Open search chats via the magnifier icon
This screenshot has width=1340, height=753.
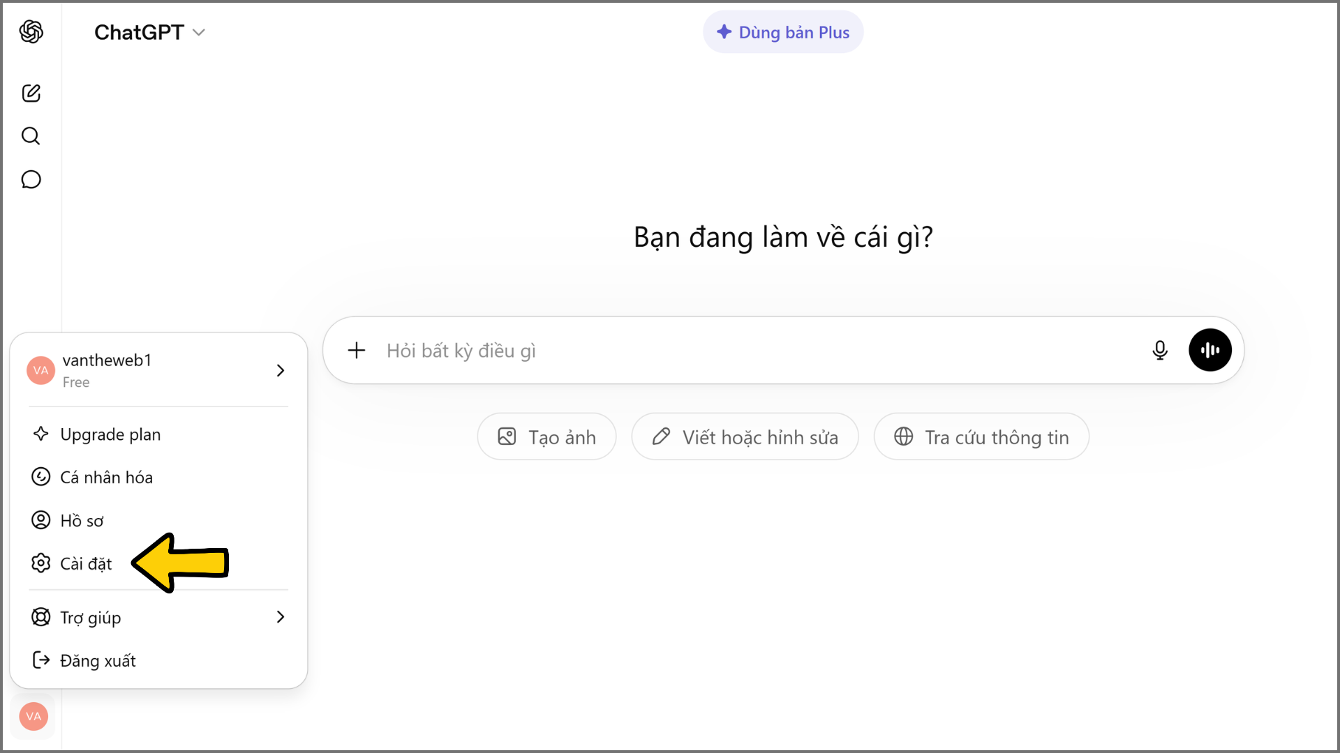31,136
